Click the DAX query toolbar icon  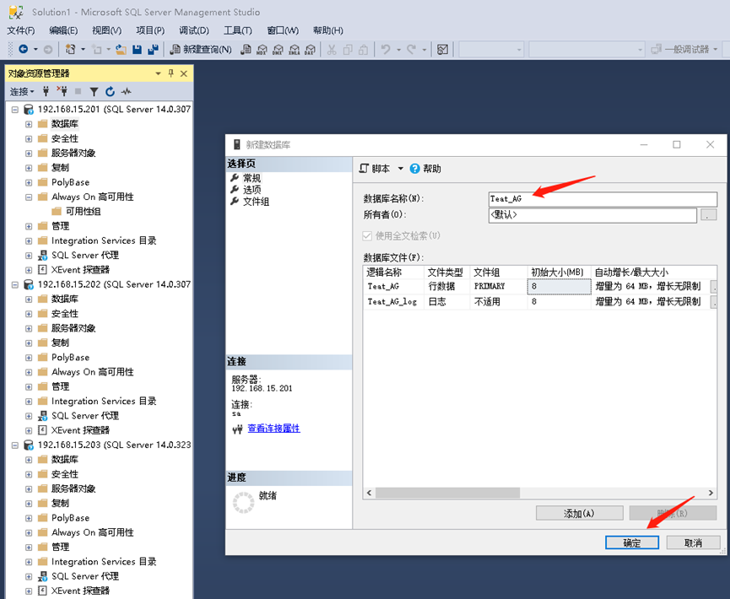click(310, 49)
